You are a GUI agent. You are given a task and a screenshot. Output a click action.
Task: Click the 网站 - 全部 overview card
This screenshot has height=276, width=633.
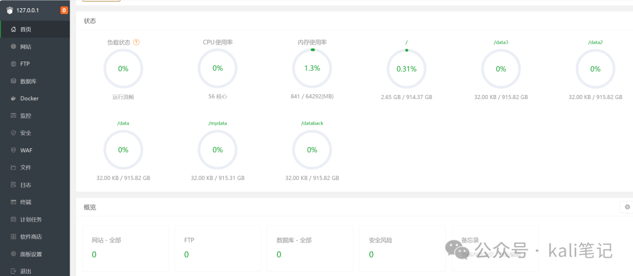coord(125,248)
